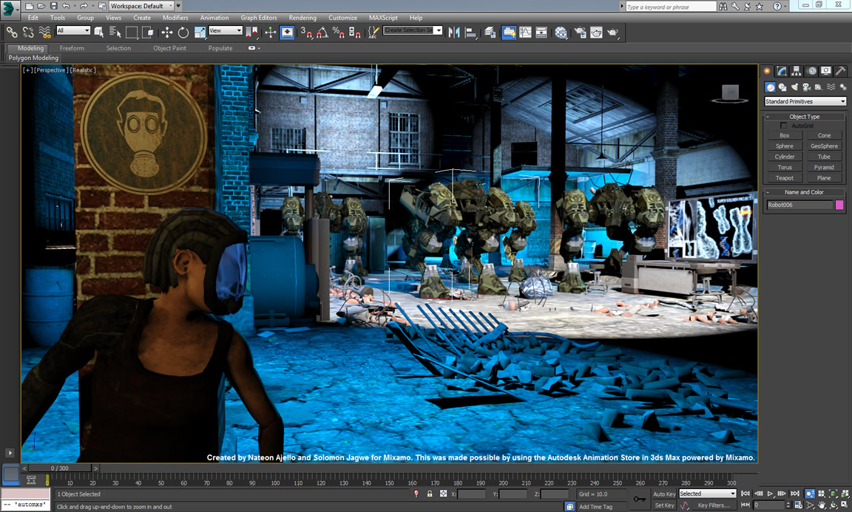Viewport: 852px width, 512px height.
Task: Open the View reference coordinate system dropdown
Action: pyautogui.click(x=226, y=31)
